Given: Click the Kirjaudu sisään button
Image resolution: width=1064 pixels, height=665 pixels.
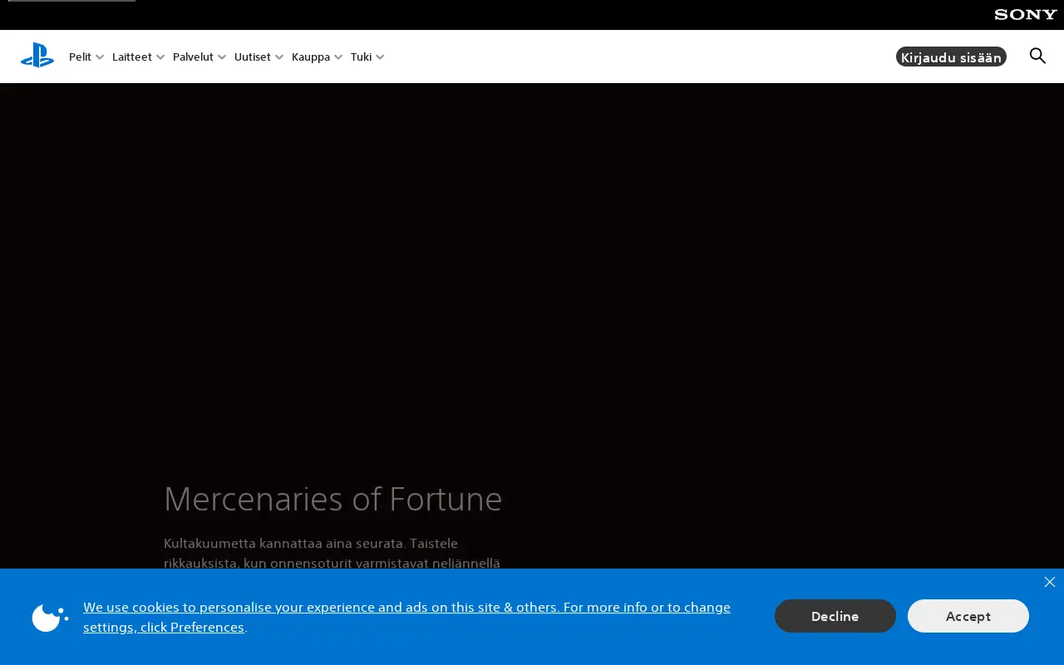Looking at the screenshot, I should 951,57.
